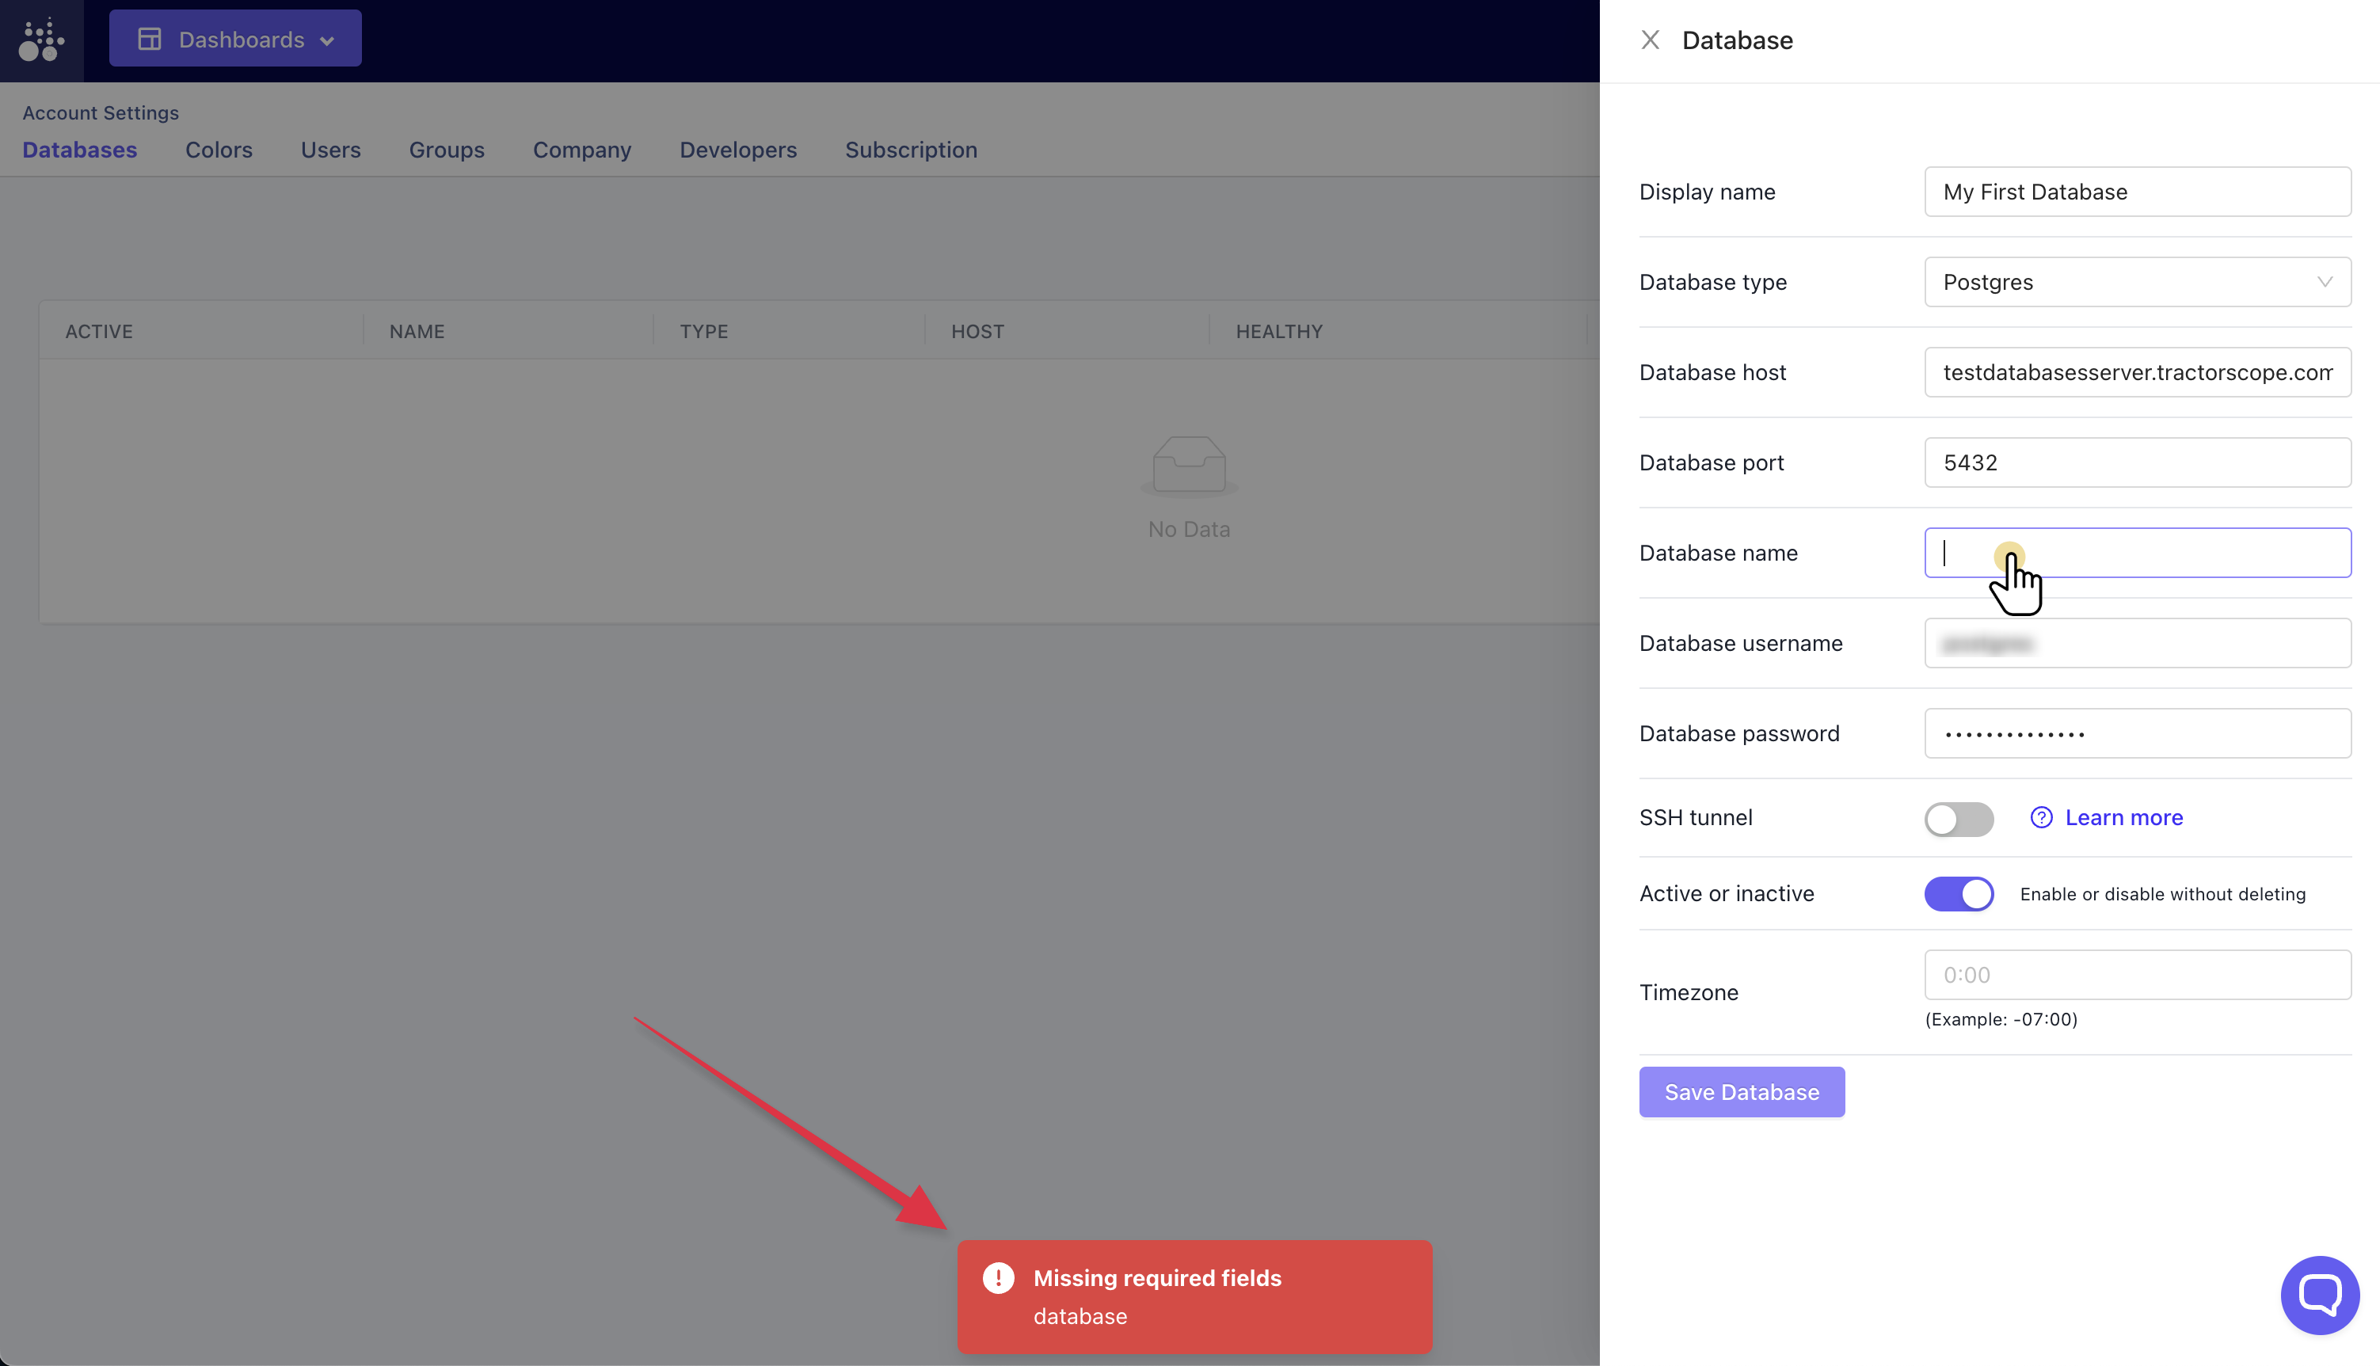Open the chat support bubble
The image size is (2380, 1366).
(x=2319, y=1295)
